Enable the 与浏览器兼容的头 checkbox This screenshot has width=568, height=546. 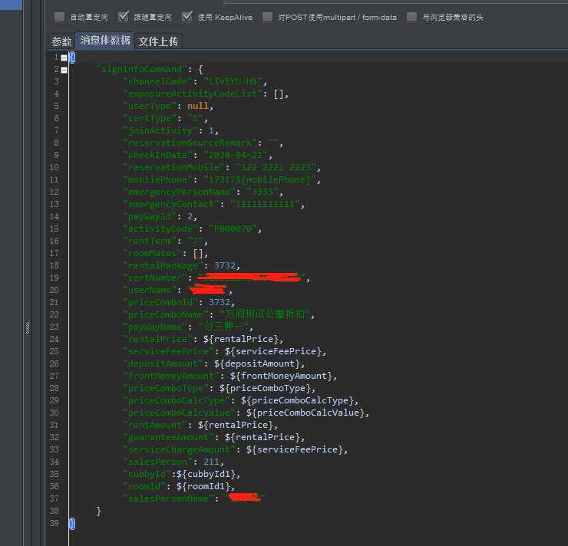point(411,17)
